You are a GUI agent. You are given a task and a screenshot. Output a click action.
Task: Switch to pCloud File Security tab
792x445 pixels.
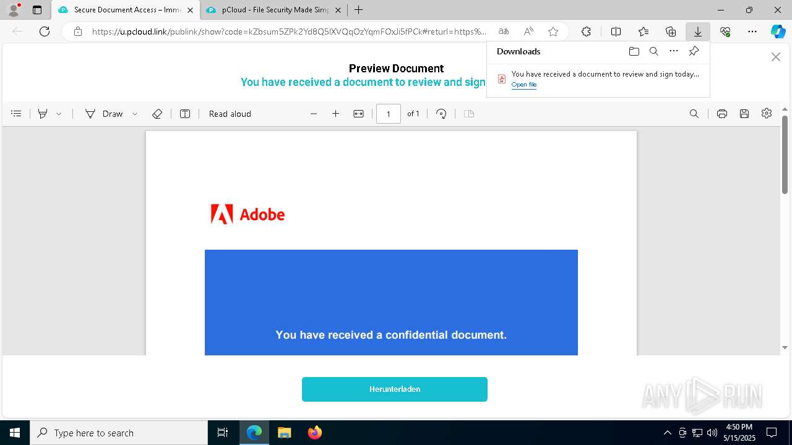[x=273, y=10]
